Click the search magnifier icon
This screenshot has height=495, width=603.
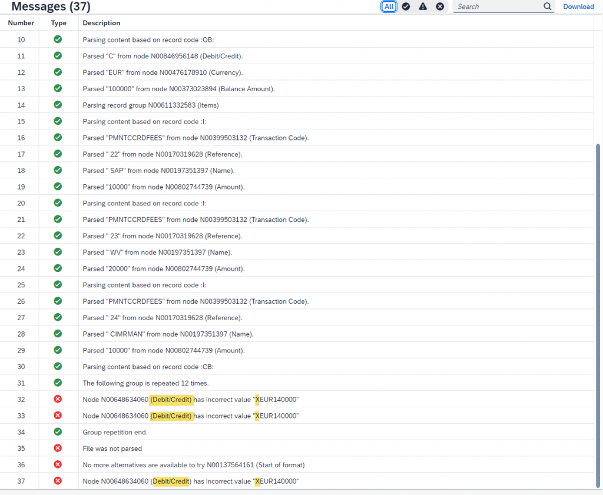pyautogui.click(x=547, y=6)
